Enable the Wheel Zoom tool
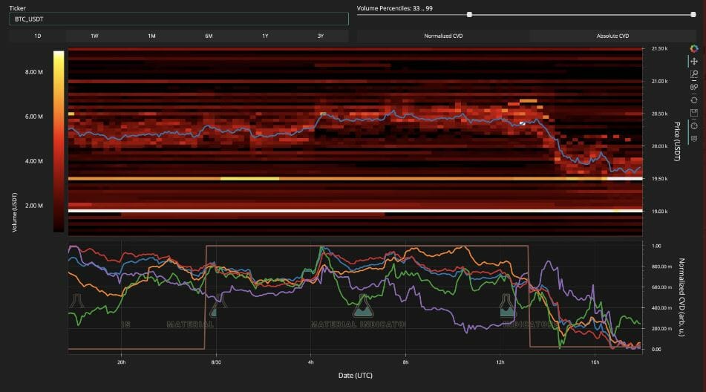The width and height of the screenshot is (706, 392). 694,87
